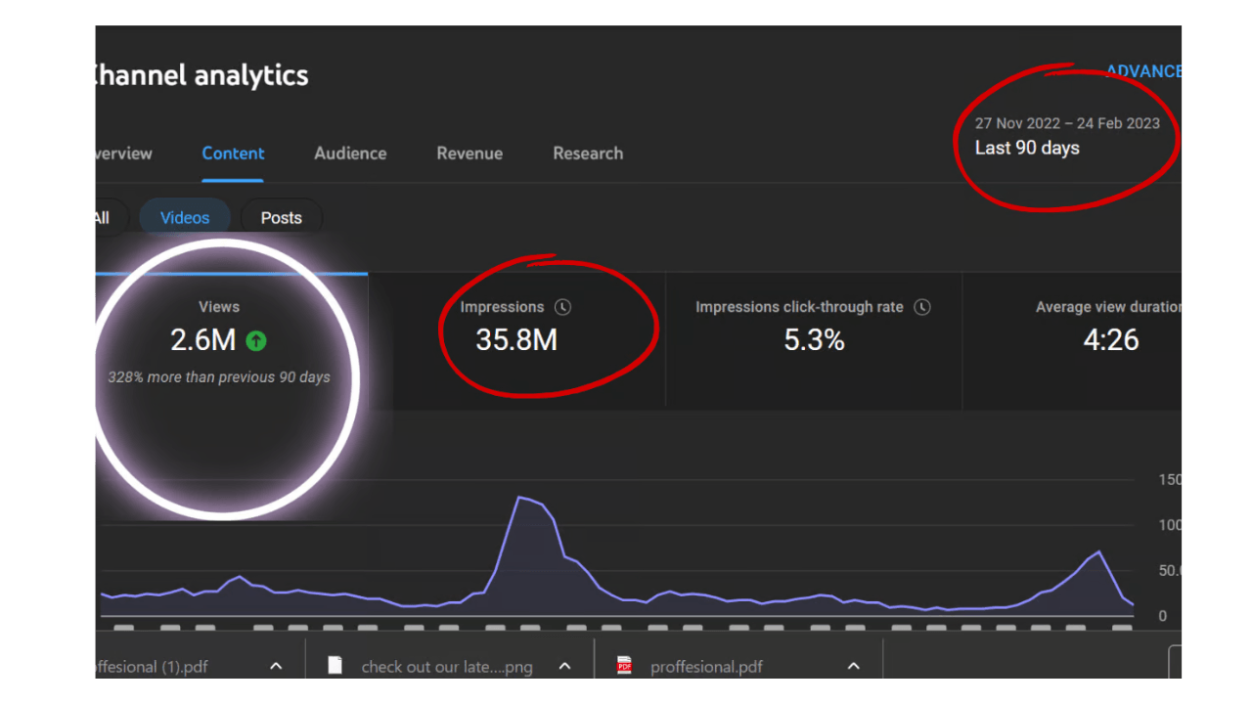Click the file icon of the PNG download
1252x704 pixels.
(335, 666)
